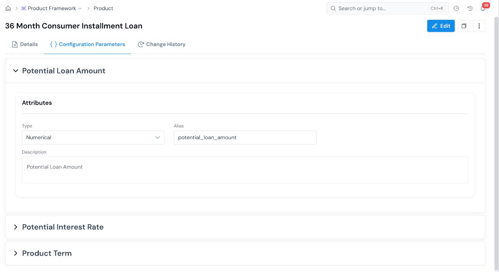Click the Product Term title text
Image resolution: width=499 pixels, height=272 pixels.
point(47,253)
